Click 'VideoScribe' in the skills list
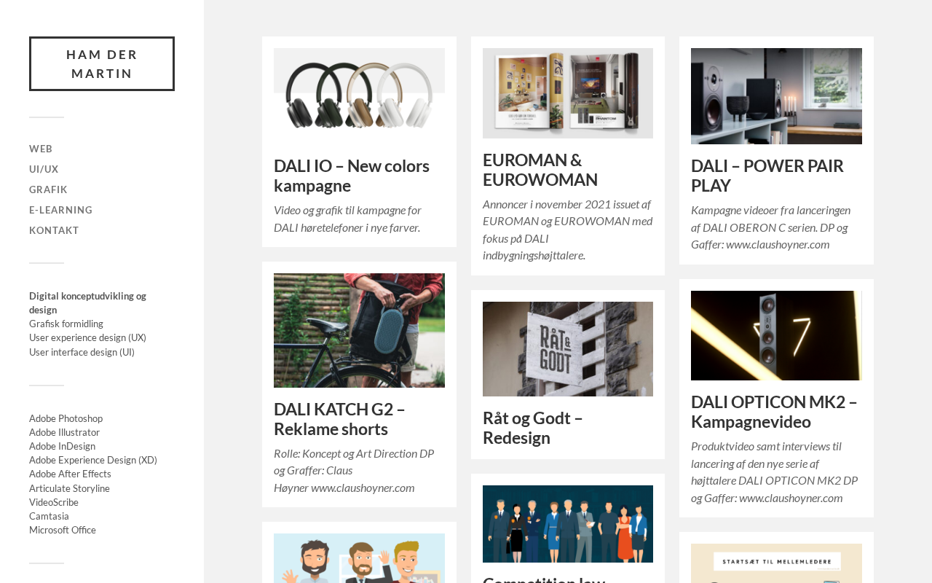Image resolution: width=932 pixels, height=583 pixels. [x=54, y=502]
